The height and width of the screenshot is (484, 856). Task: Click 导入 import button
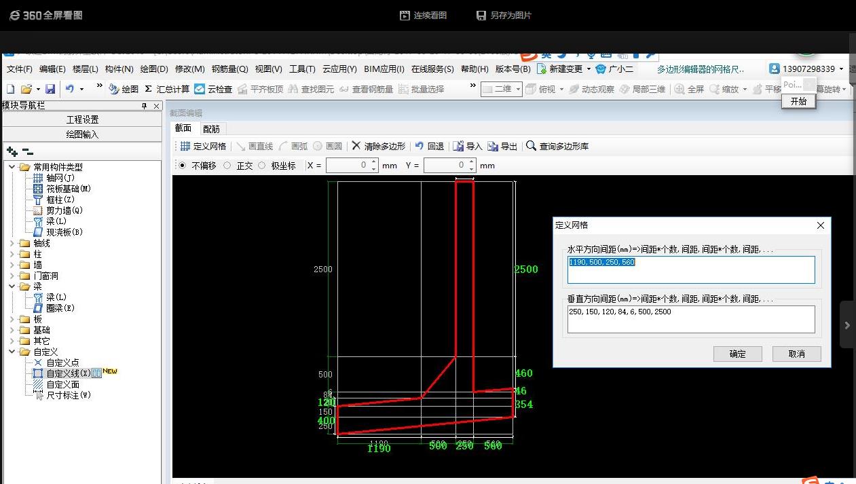pyautogui.click(x=467, y=146)
